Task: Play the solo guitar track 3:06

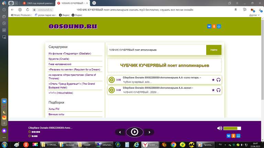Action: [112, 80]
